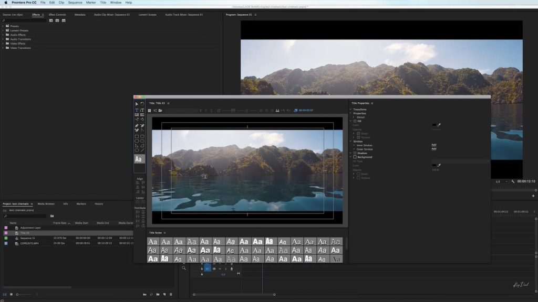Select a Title Style preset thumbnail
Screen dimensions: 538x302
point(153,241)
